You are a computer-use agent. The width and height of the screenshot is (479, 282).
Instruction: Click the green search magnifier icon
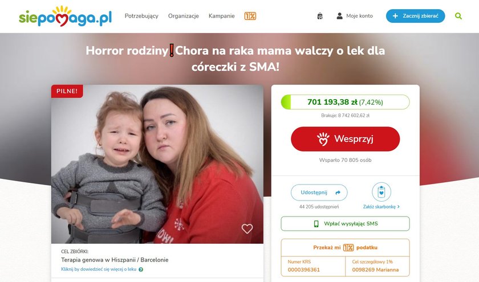[458, 16]
